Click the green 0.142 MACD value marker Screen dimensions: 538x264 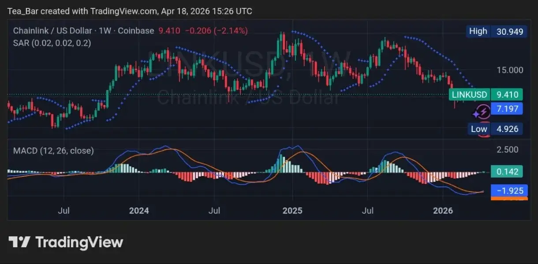(x=506, y=172)
